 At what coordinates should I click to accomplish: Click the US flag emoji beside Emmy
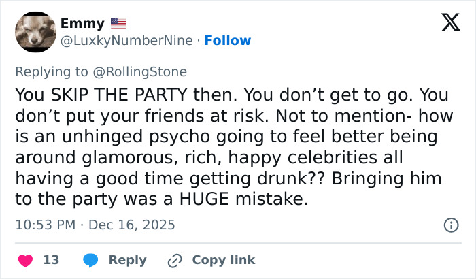pos(118,23)
